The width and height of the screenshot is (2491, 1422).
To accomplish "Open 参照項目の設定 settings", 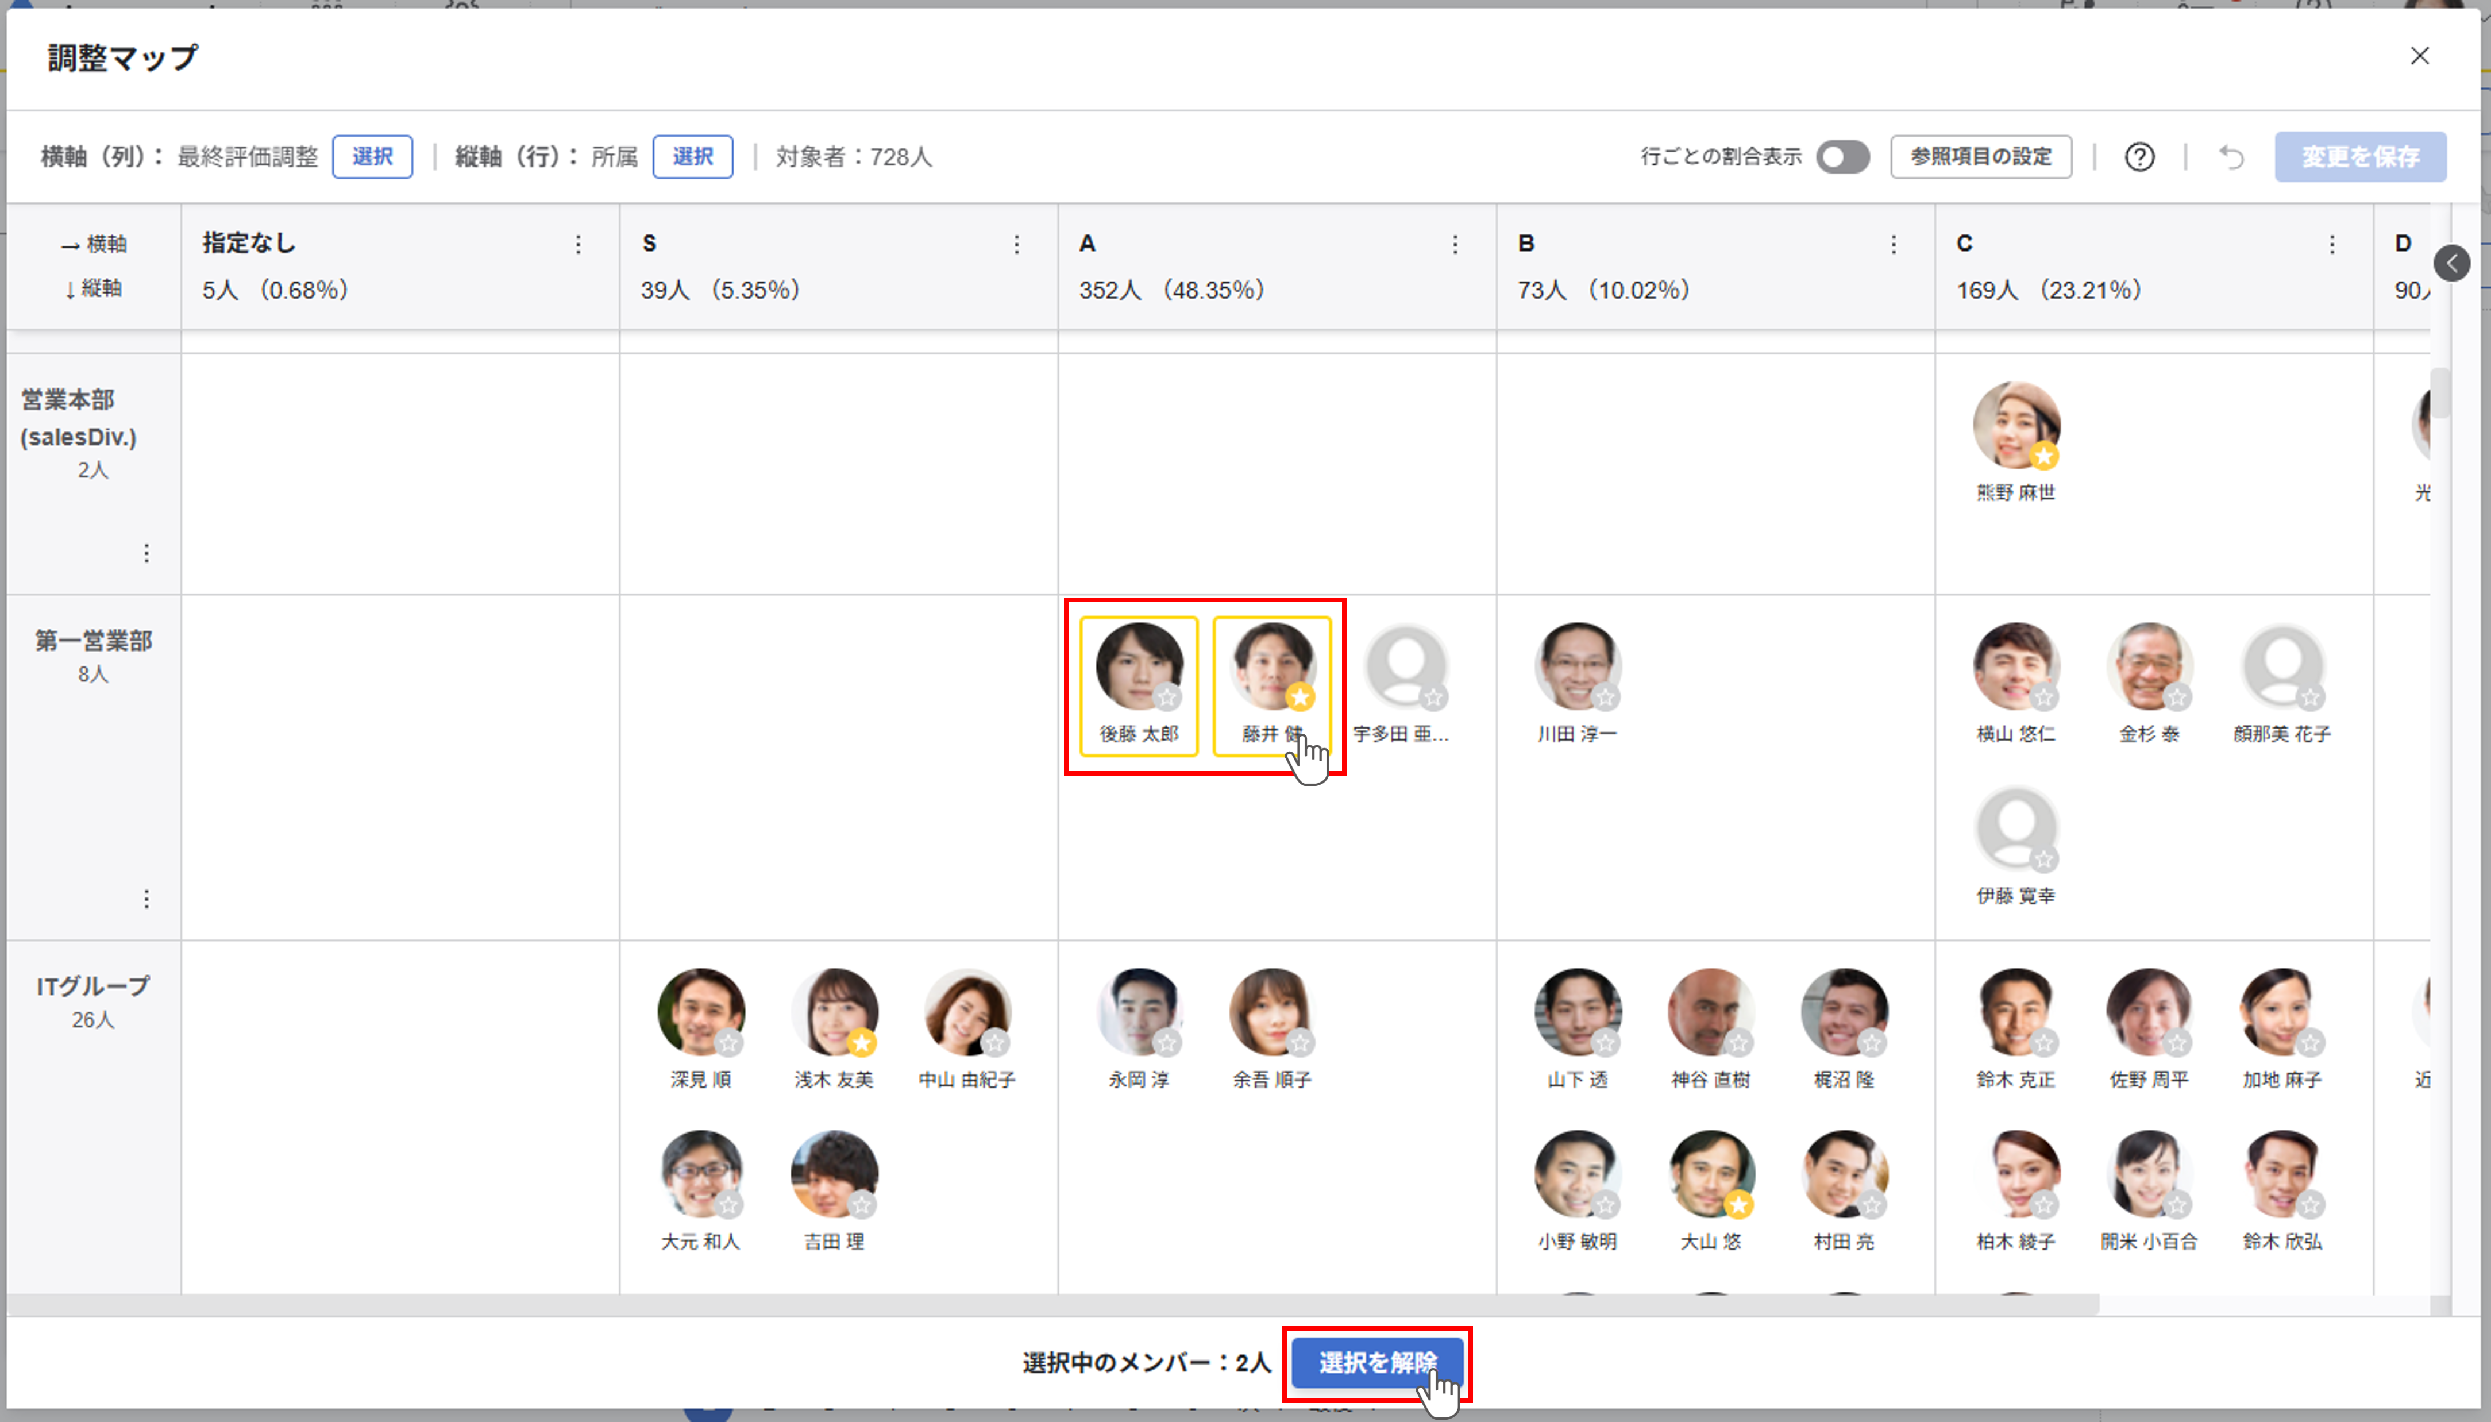I will [1980, 157].
